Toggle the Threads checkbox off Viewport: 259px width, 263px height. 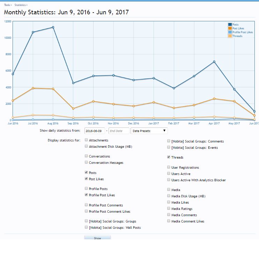pyautogui.click(x=169, y=157)
